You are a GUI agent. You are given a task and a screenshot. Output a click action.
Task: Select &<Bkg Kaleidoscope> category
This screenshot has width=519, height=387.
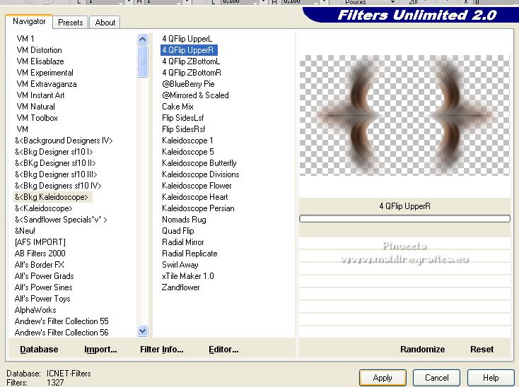point(52,197)
